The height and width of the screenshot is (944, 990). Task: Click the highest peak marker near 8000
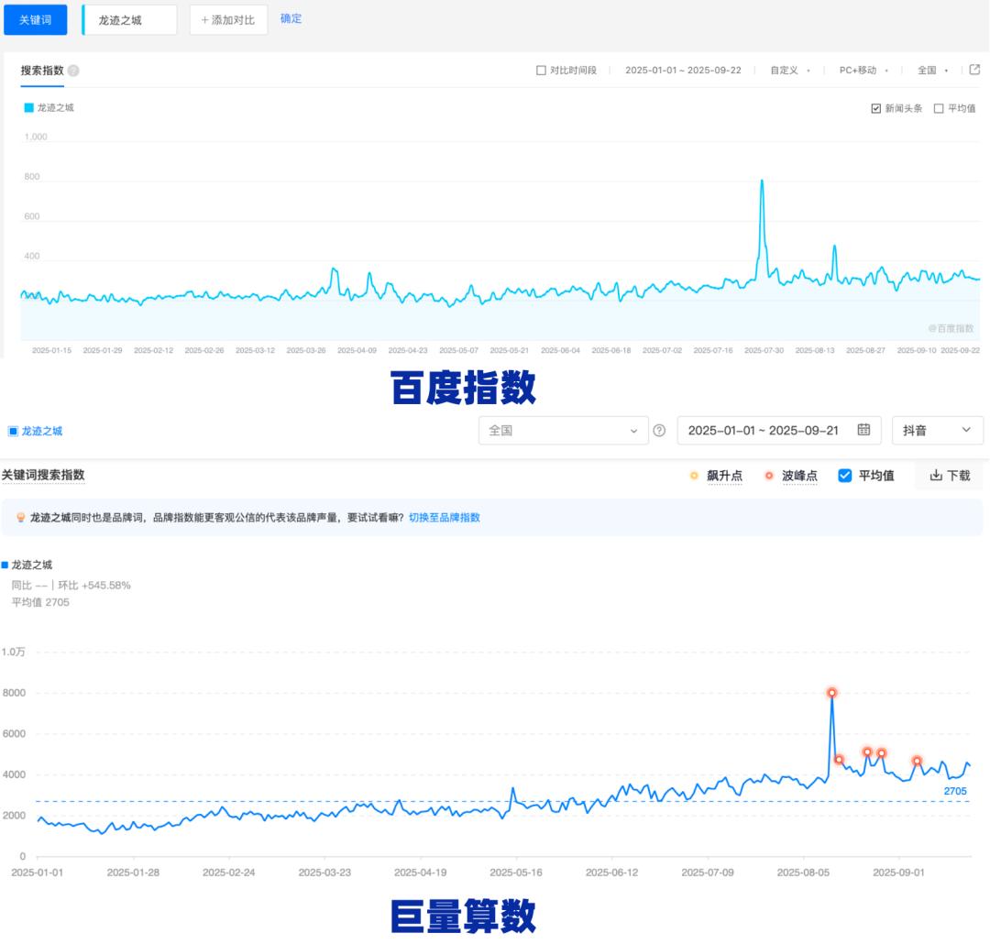click(831, 693)
